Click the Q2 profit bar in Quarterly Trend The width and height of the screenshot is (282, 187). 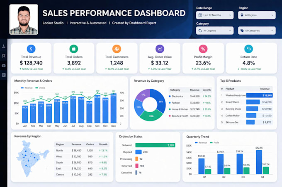pyautogui.click(x=227, y=171)
